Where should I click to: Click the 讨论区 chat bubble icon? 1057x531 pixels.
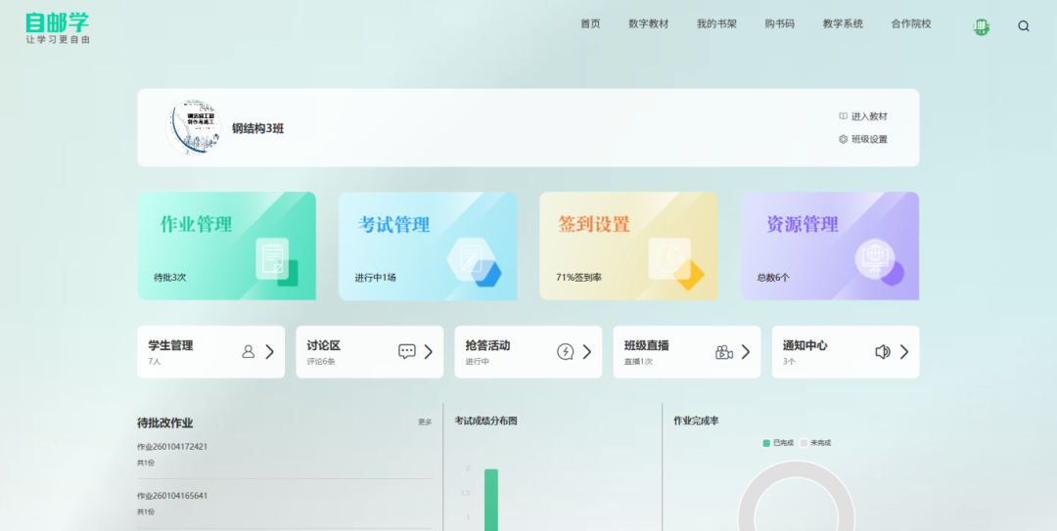click(x=407, y=352)
